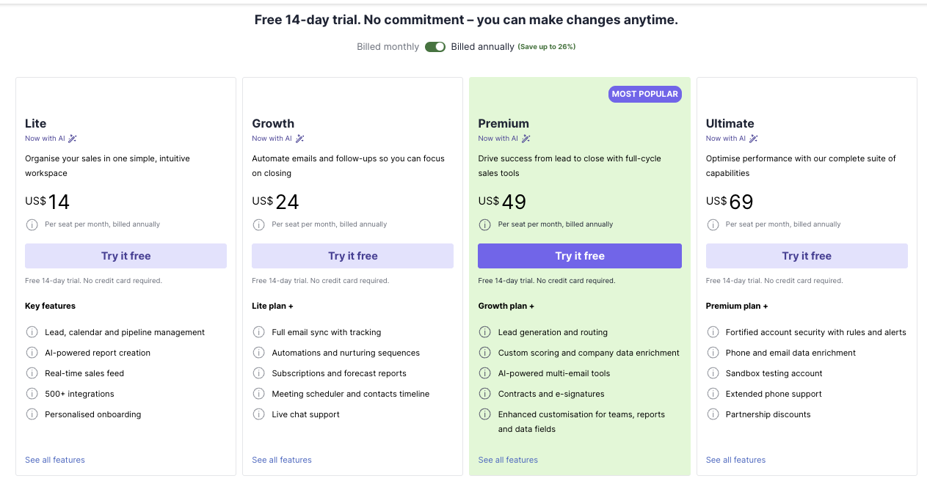The height and width of the screenshot is (484, 927).
Task: Click the AI sparkle icon under Ultimate
Action: (754, 139)
